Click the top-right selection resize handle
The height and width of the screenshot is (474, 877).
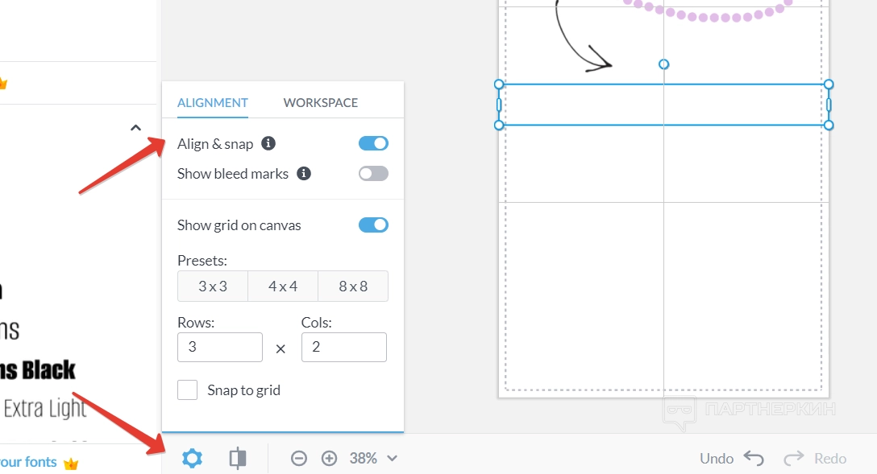pos(829,84)
